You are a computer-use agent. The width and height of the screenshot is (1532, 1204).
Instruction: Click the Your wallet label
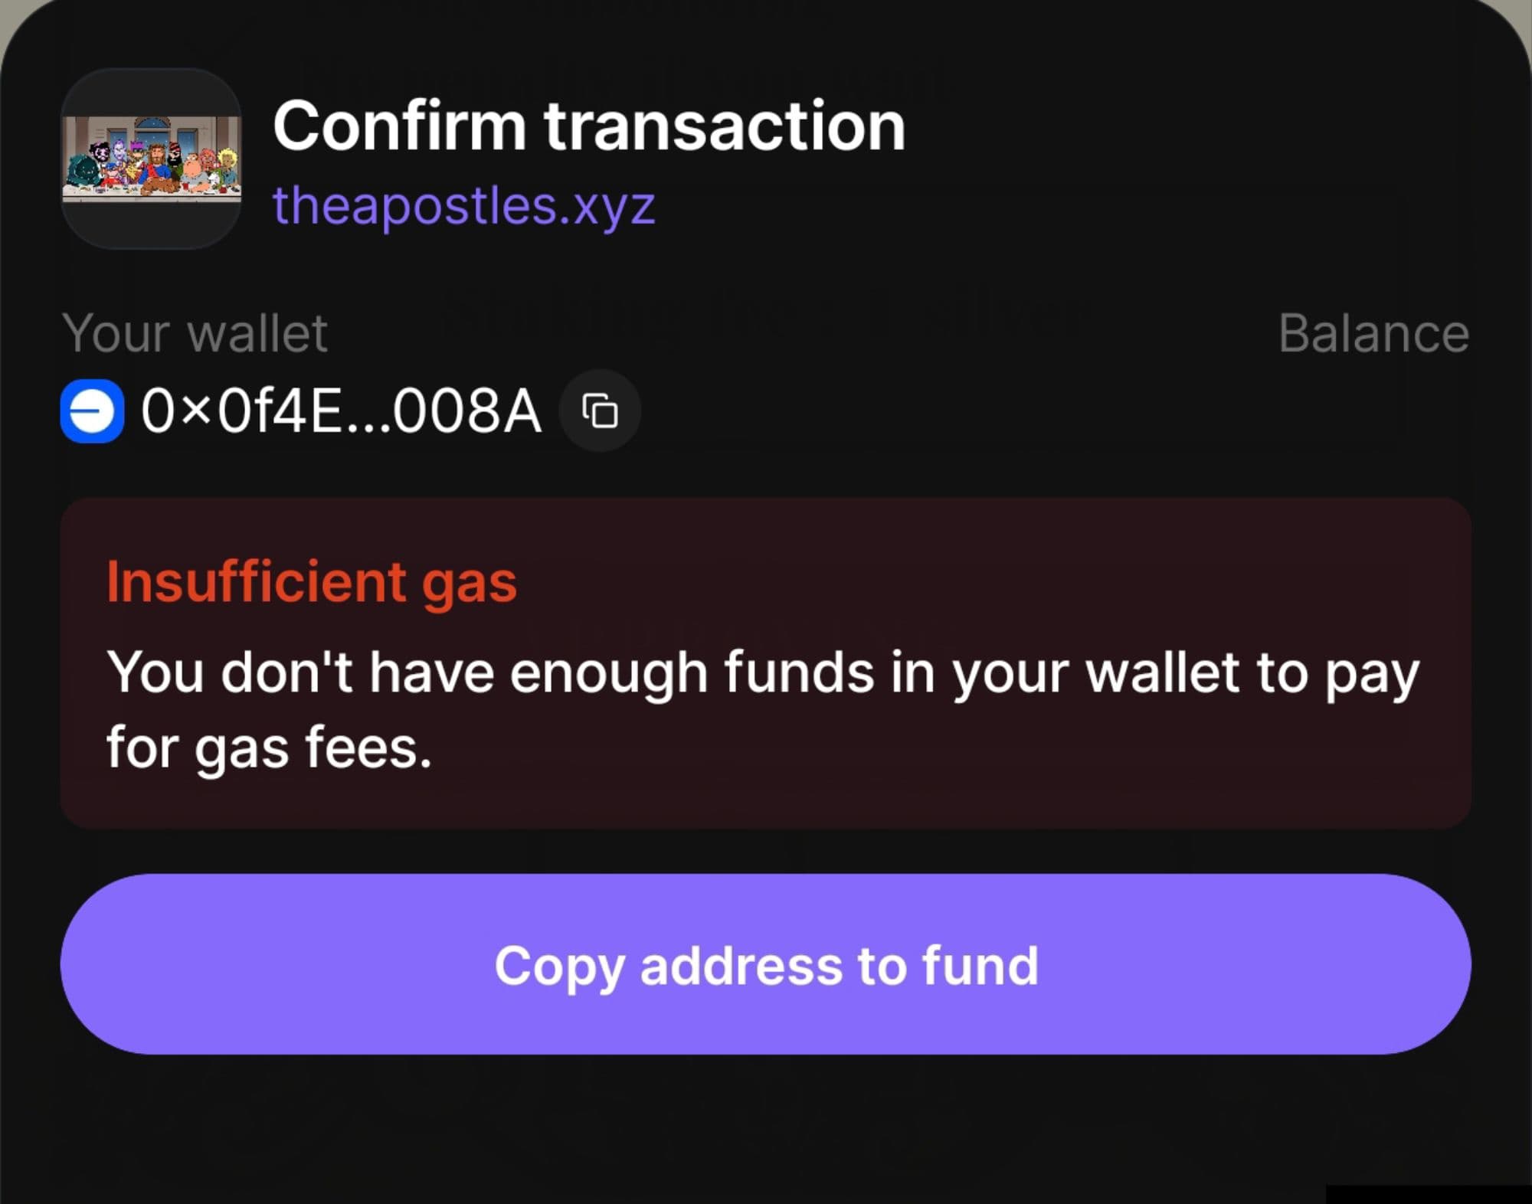click(x=195, y=333)
